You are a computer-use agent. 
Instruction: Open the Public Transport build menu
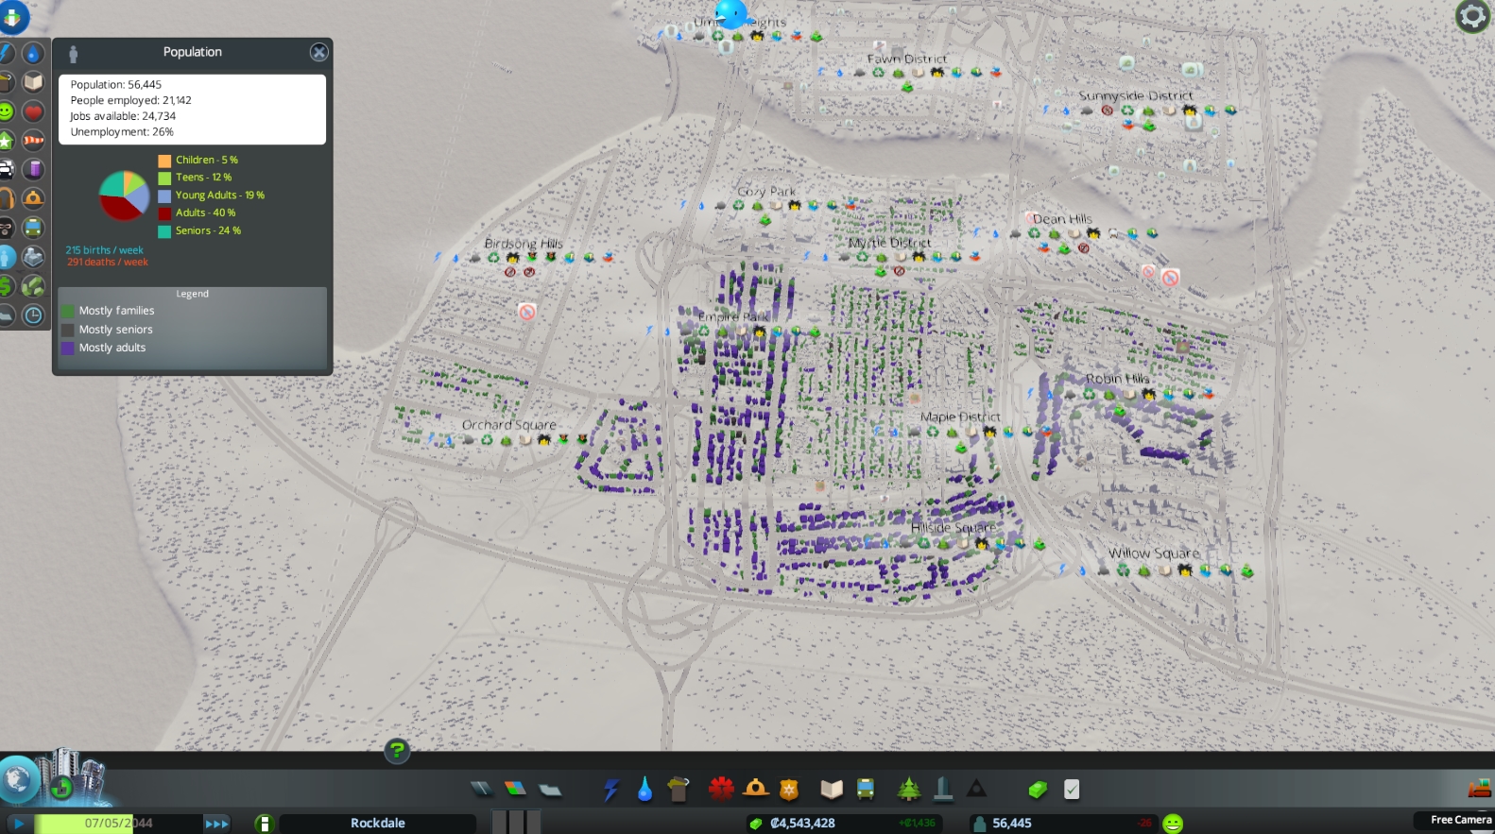(x=865, y=789)
